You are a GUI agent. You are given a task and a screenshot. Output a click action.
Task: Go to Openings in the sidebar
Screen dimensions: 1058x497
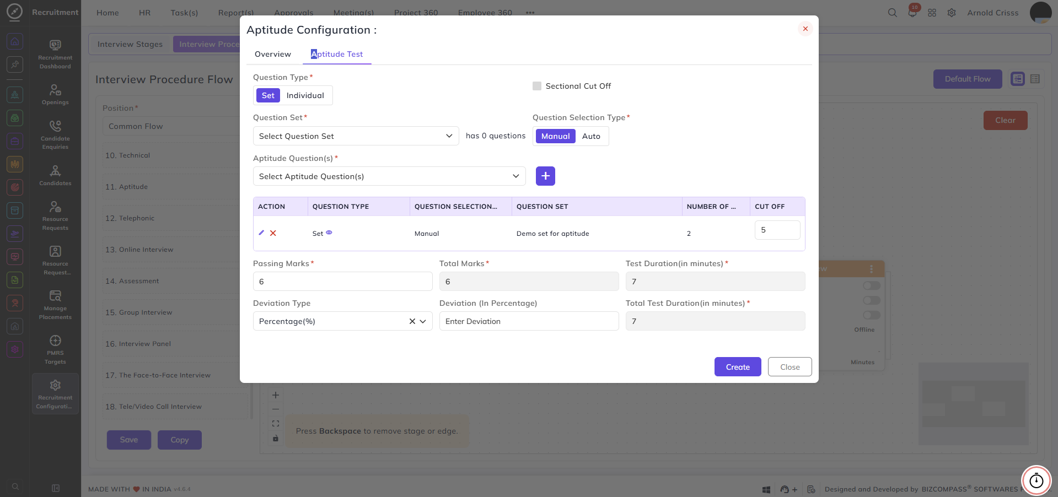(x=55, y=94)
